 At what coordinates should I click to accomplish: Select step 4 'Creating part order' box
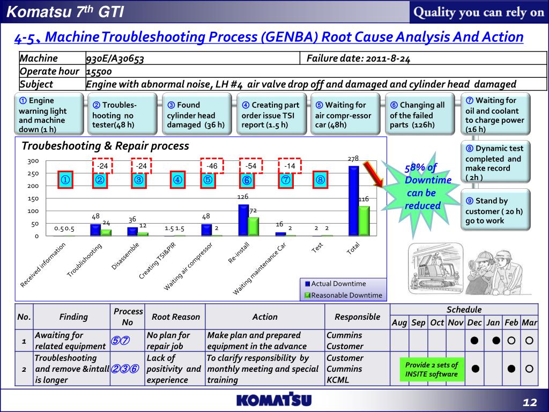tap(271, 114)
